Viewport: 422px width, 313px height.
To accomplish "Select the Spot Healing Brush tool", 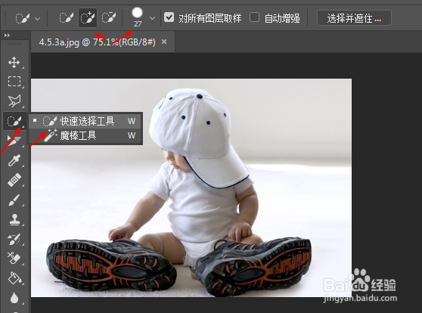I will coord(14,180).
